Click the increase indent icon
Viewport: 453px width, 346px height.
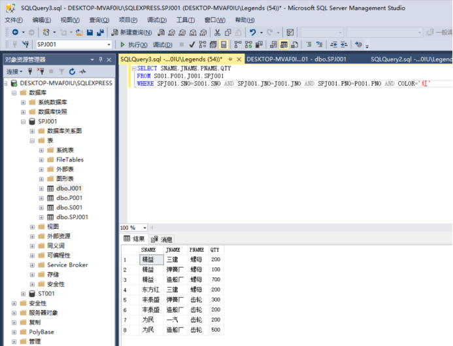click(344, 44)
